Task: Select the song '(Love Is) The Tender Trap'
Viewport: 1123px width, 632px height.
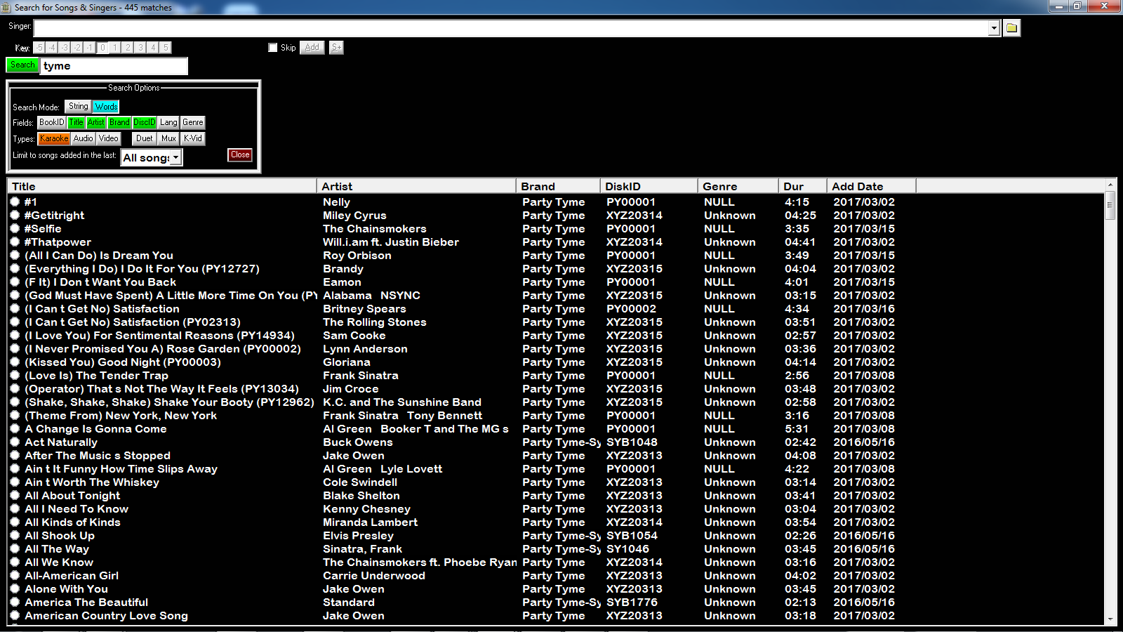Action: (x=96, y=375)
